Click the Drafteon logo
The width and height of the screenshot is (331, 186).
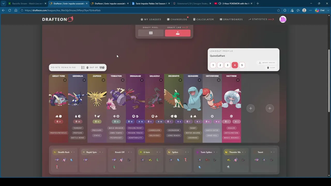coord(58,19)
